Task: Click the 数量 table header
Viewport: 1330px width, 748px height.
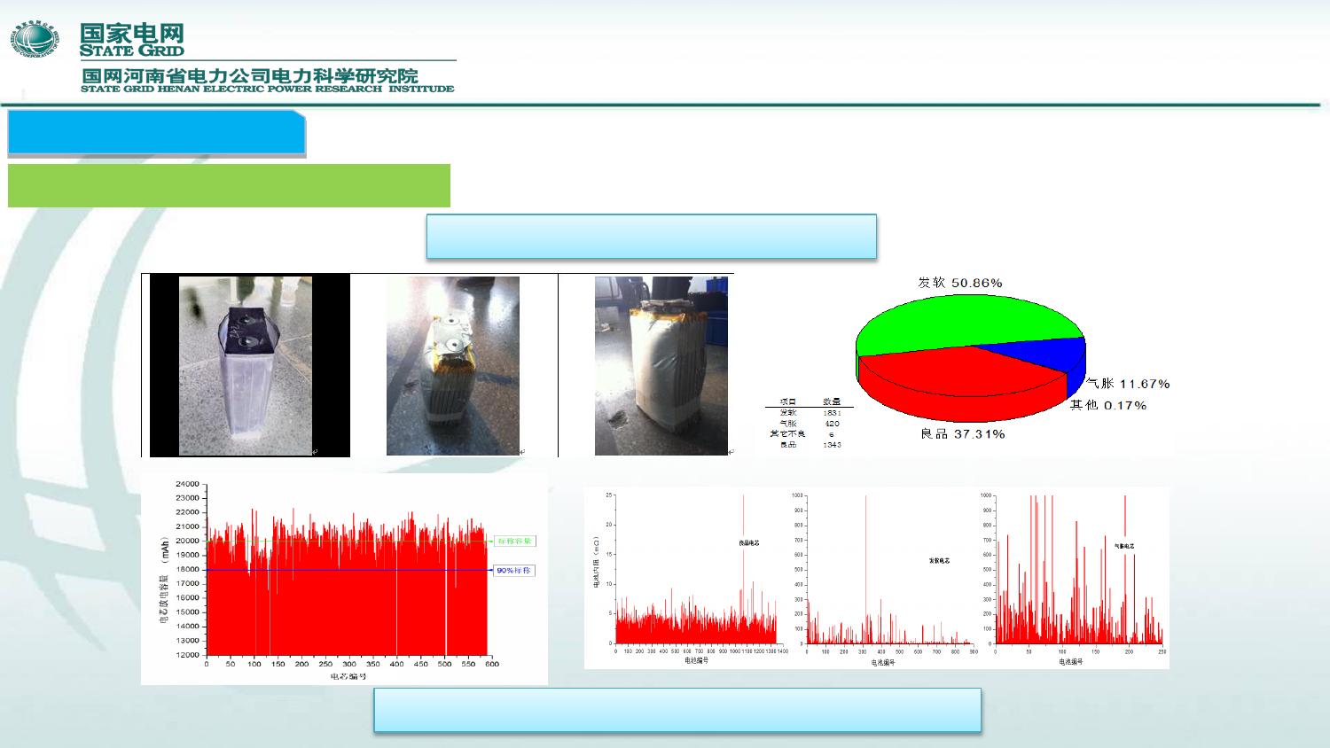Action: pyautogui.click(x=832, y=402)
